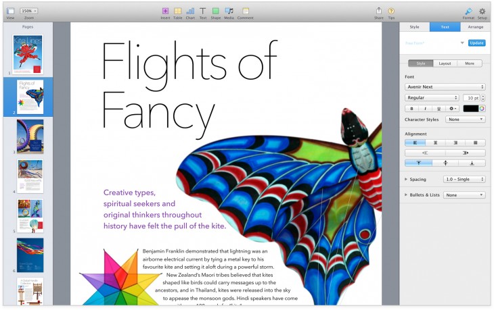Screen dimensions: 494x310
Task: Add a table using the Table icon
Action: pyautogui.click(x=177, y=11)
